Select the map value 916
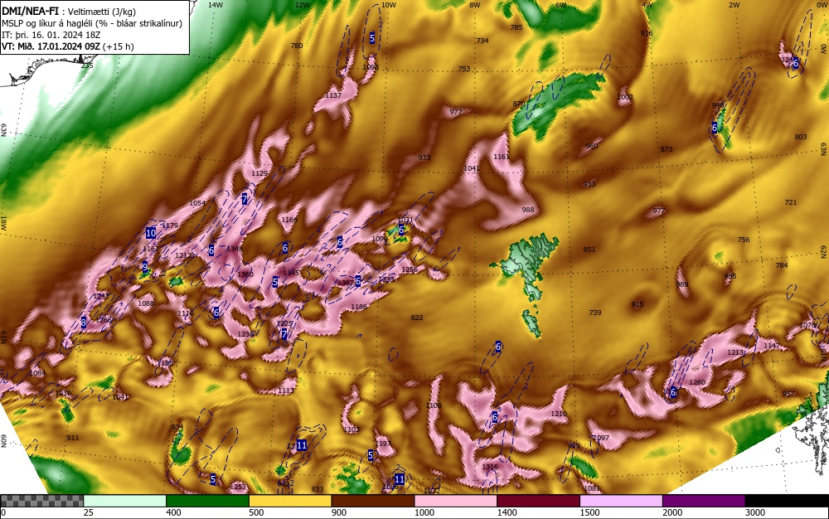Viewport: 829px width, 519px height. [x=646, y=33]
